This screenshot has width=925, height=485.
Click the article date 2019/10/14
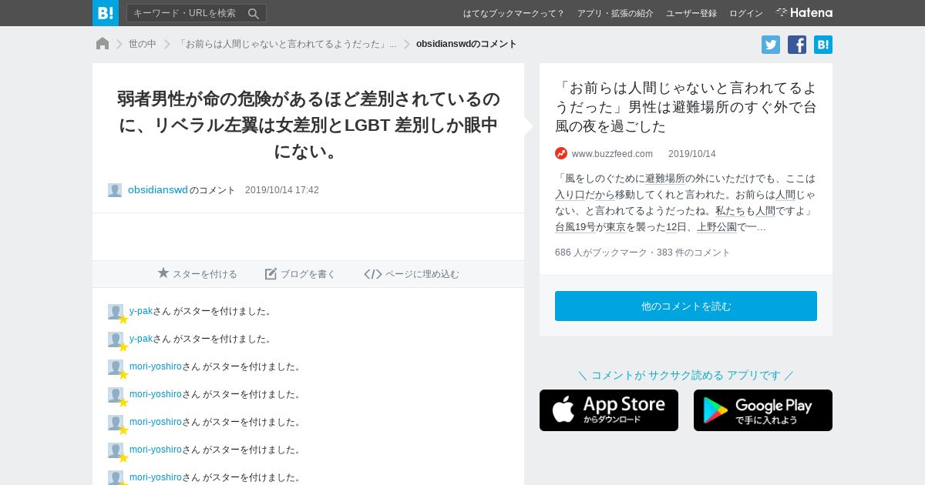pos(692,153)
